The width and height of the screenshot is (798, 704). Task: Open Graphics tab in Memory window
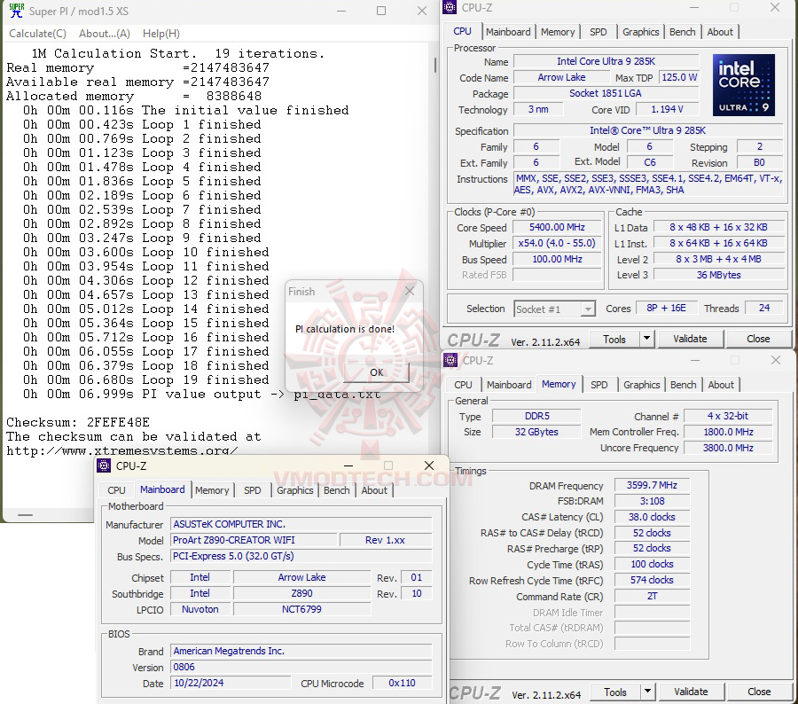(x=642, y=385)
